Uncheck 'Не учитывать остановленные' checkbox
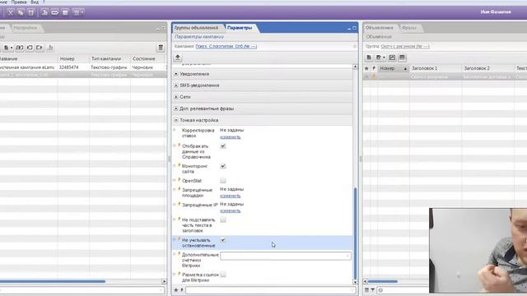 pyautogui.click(x=223, y=240)
